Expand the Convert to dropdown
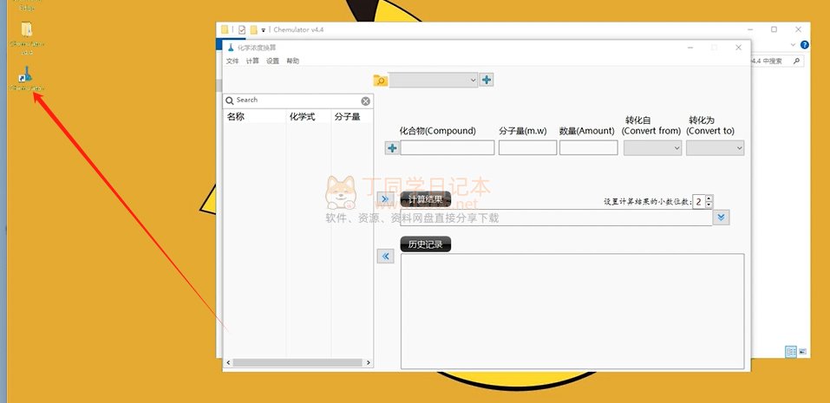The width and height of the screenshot is (830, 403). pos(715,148)
